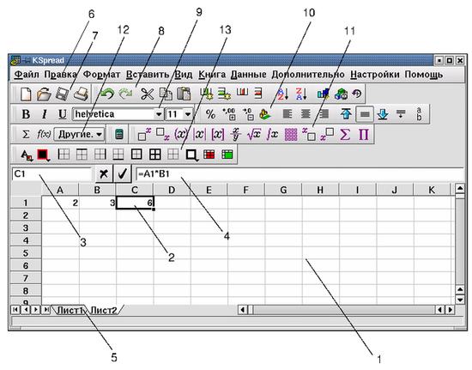Apply percent format with % icon
Viewport: 472px width, 370px height.
210,114
